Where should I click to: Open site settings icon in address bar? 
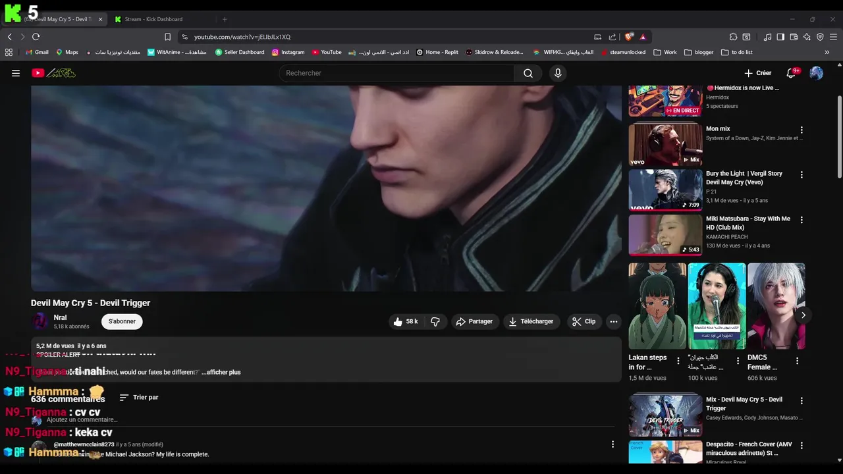(x=185, y=37)
